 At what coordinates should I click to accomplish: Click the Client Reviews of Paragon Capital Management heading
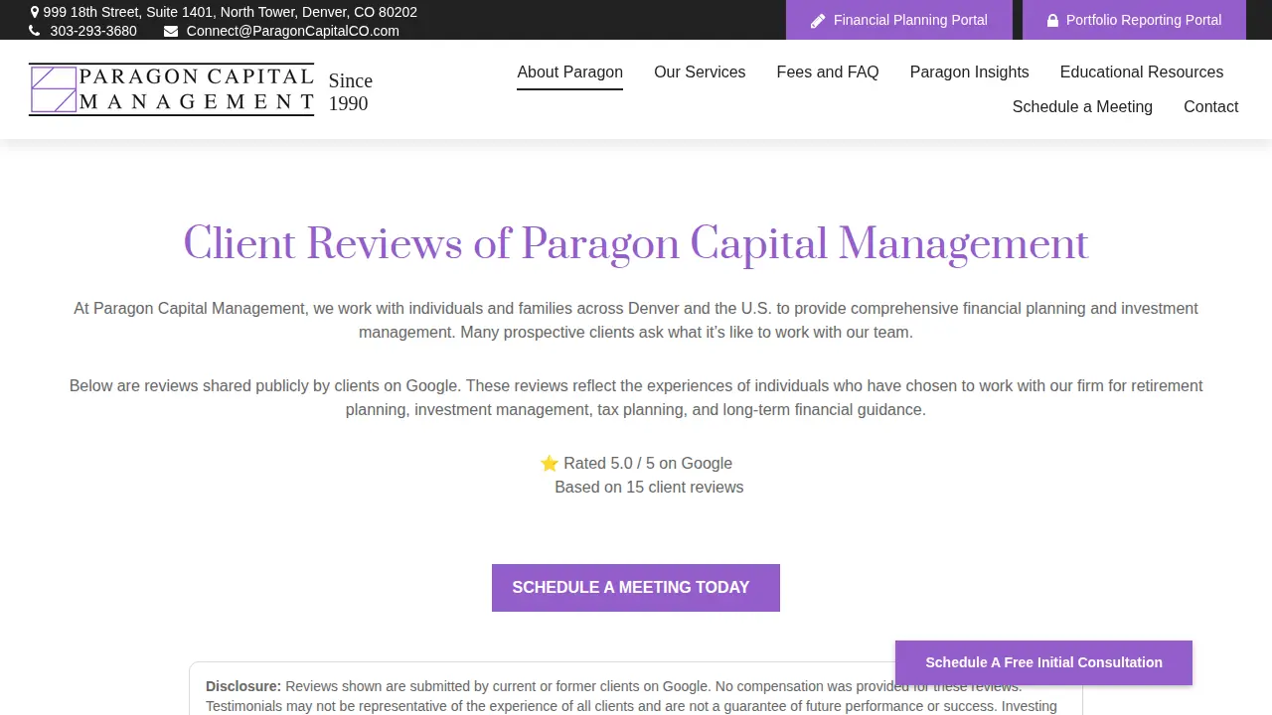click(636, 244)
